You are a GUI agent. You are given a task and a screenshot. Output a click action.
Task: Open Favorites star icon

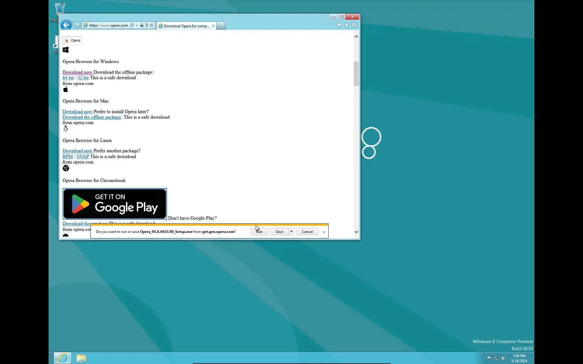346,25
